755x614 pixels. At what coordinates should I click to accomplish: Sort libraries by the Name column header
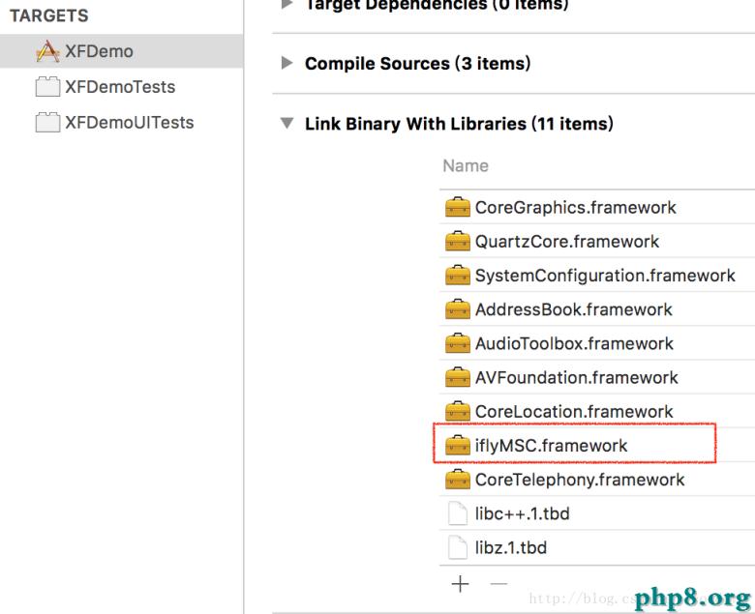(466, 166)
